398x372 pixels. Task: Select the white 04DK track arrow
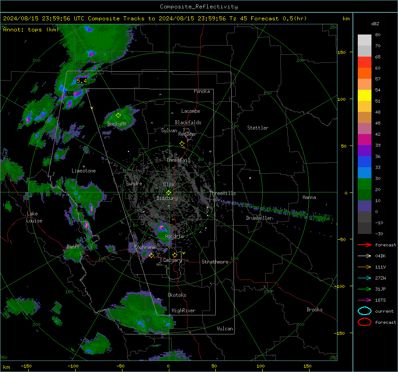(x=364, y=256)
